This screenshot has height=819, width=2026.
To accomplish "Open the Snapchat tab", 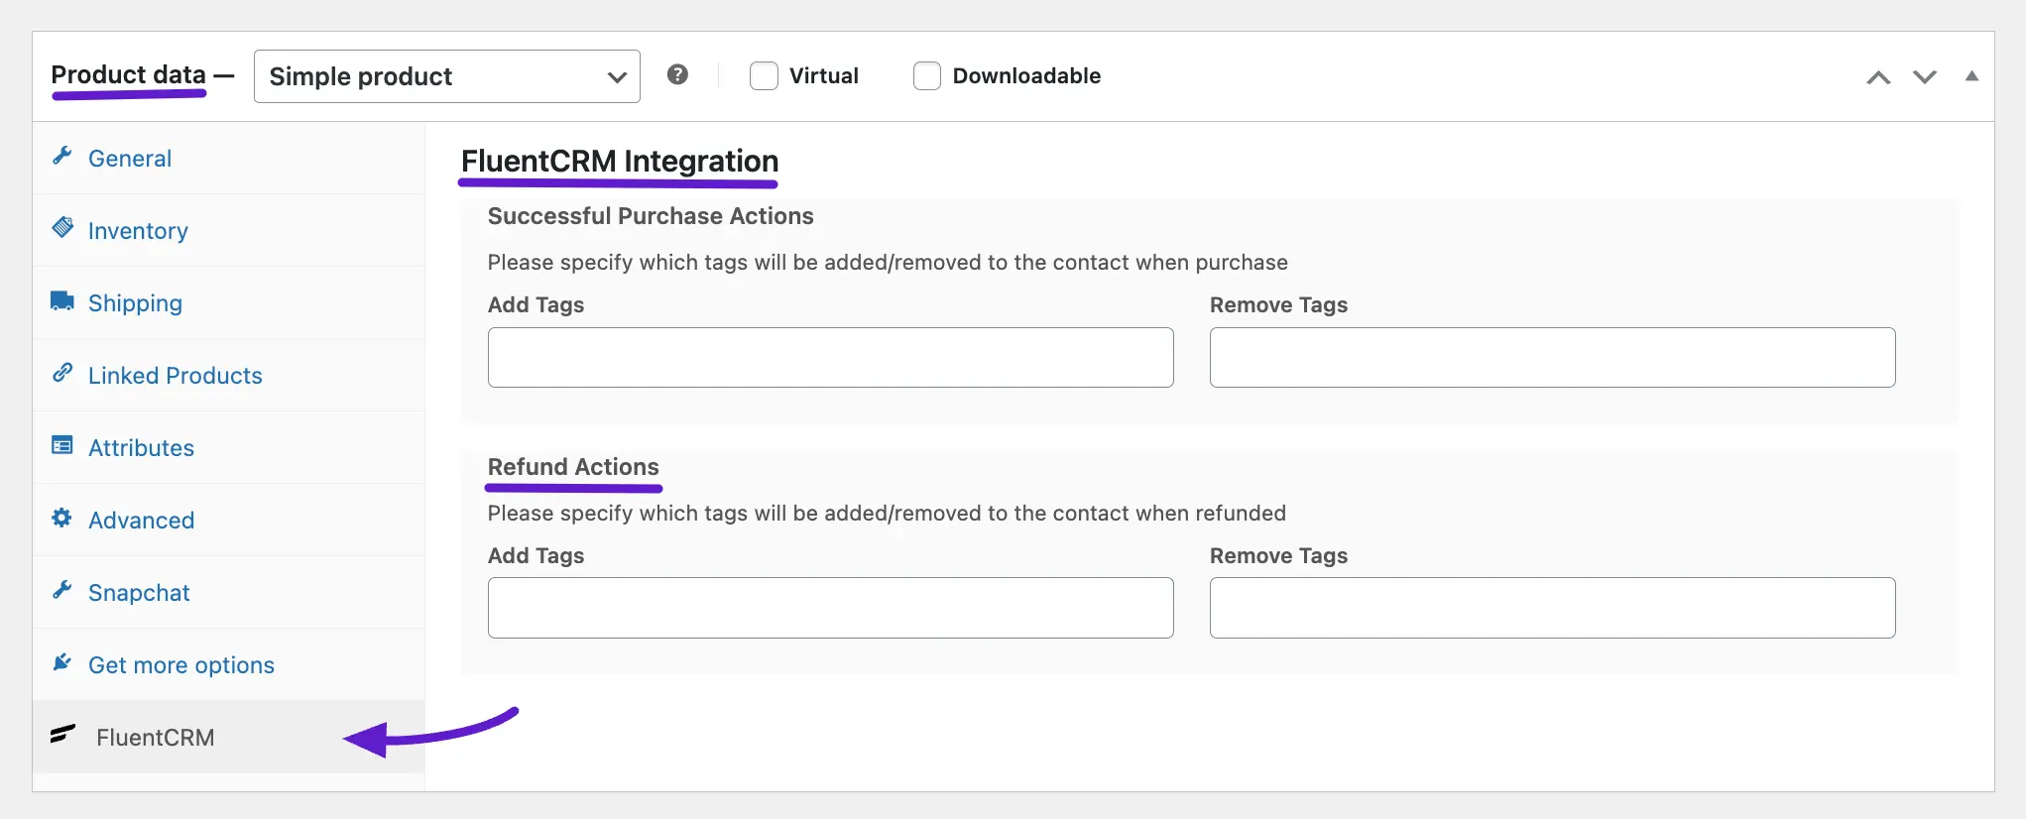I will (229, 593).
